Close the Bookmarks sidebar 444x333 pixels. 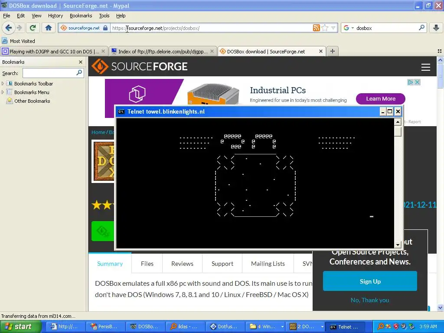tap(81, 62)
